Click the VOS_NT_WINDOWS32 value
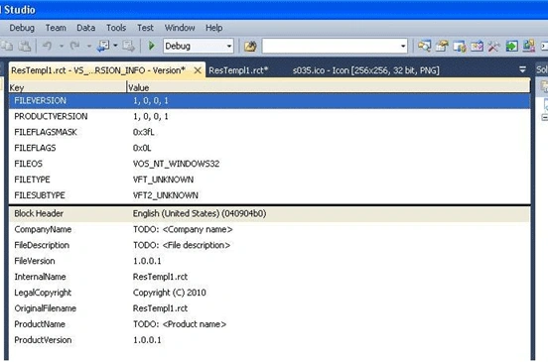The width and height of the screenshot is (548, 362). pyautogui.click(x=176, y=164)
